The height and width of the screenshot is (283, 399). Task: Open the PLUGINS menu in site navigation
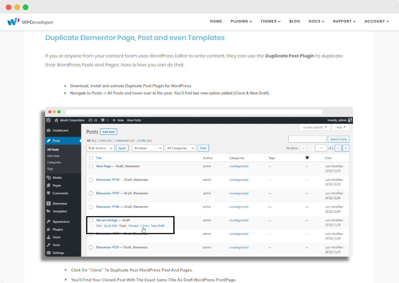pos(241,21)
